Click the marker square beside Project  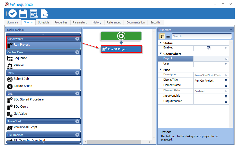point(226,59)
